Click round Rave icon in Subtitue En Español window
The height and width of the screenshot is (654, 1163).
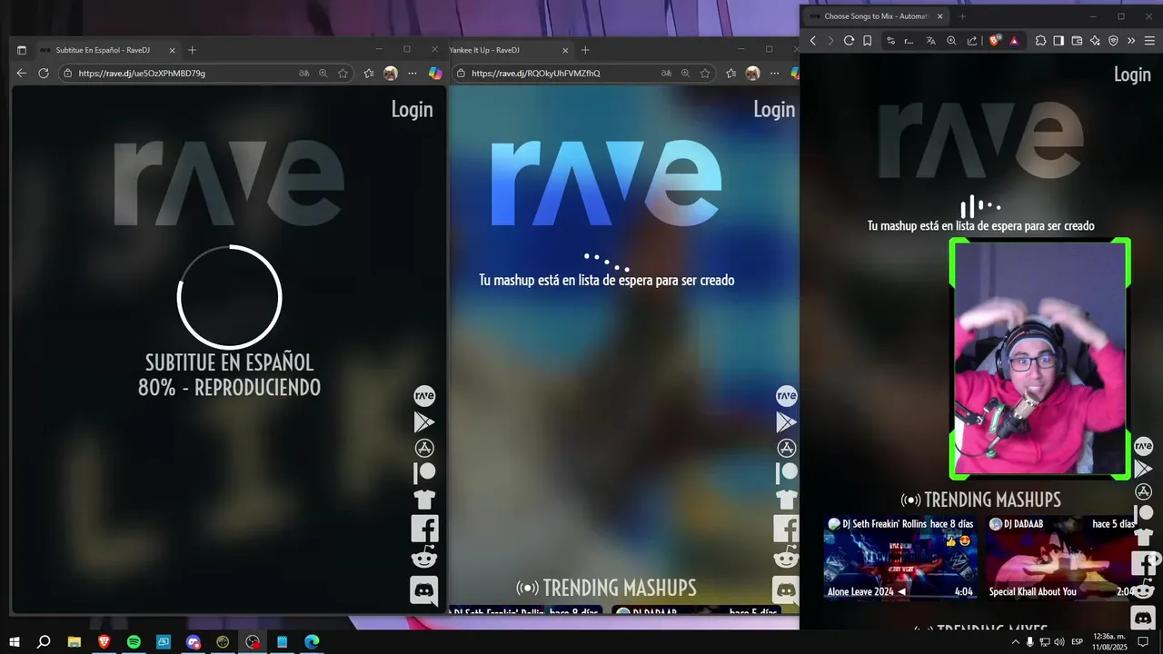(x=424, y=395)
